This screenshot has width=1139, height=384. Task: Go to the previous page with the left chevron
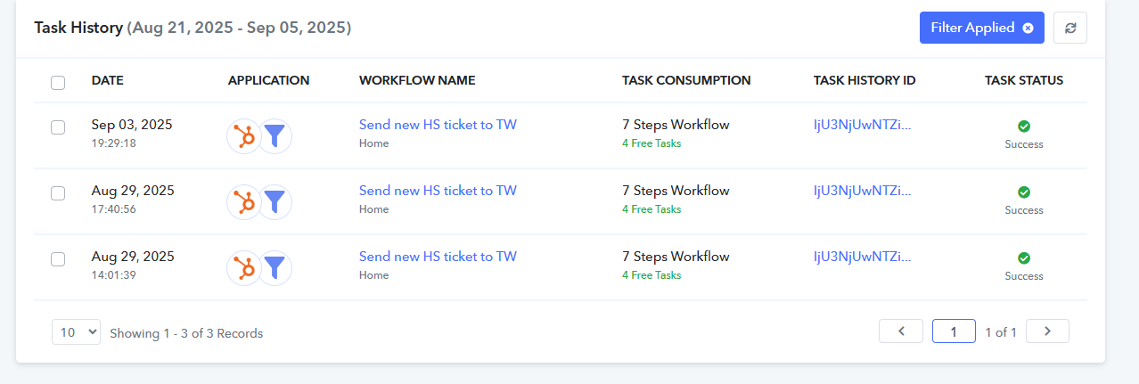tap(901, 331)
